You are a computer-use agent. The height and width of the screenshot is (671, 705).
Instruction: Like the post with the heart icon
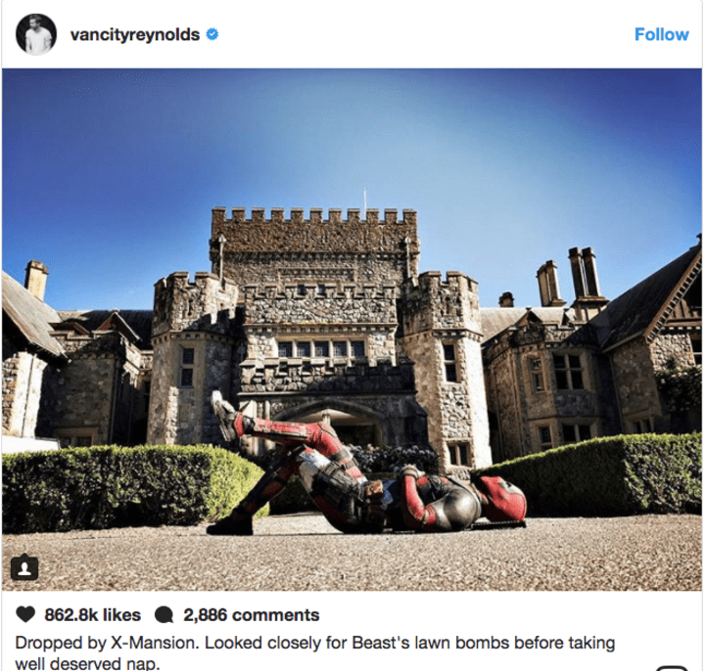pos(25,614)
